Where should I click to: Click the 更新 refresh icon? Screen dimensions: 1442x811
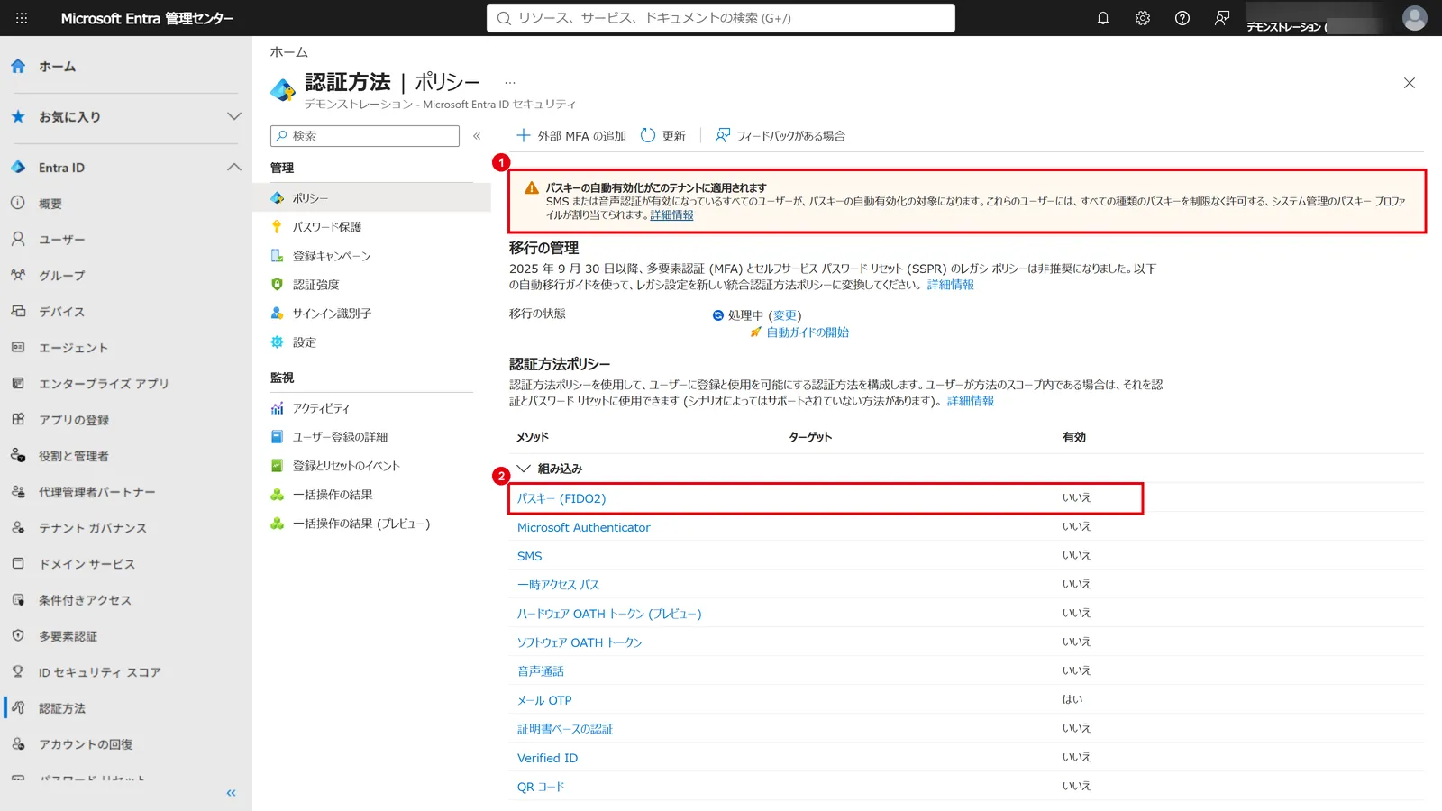[x=648, y=135]
